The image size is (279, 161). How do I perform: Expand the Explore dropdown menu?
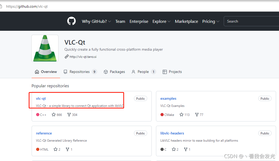coord(161,21)
